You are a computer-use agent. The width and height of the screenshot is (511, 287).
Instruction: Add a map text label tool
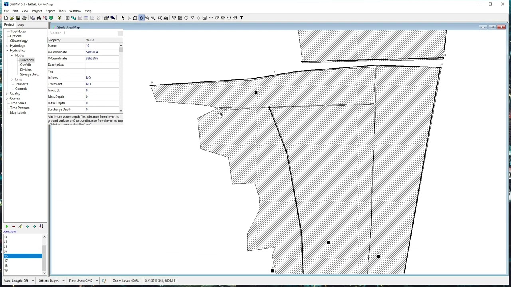(x=241, y=18)
